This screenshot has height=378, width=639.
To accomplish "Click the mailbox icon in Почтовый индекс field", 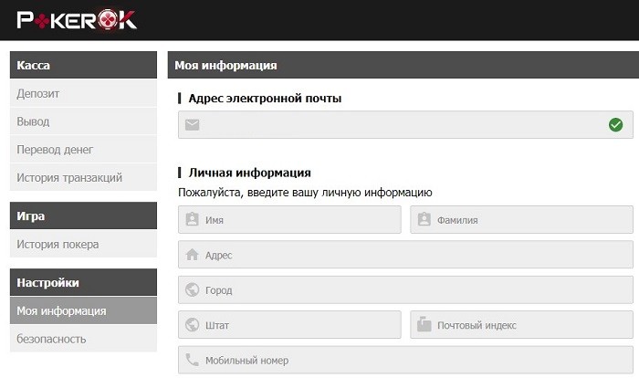I will 424,324.
